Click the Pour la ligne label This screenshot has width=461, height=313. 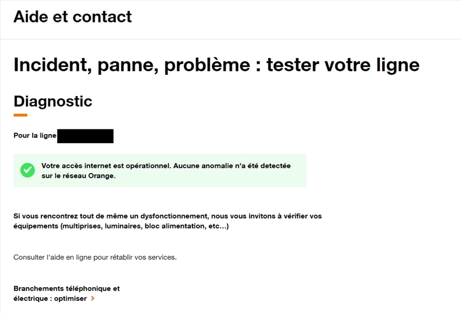[x=35, y=136]
